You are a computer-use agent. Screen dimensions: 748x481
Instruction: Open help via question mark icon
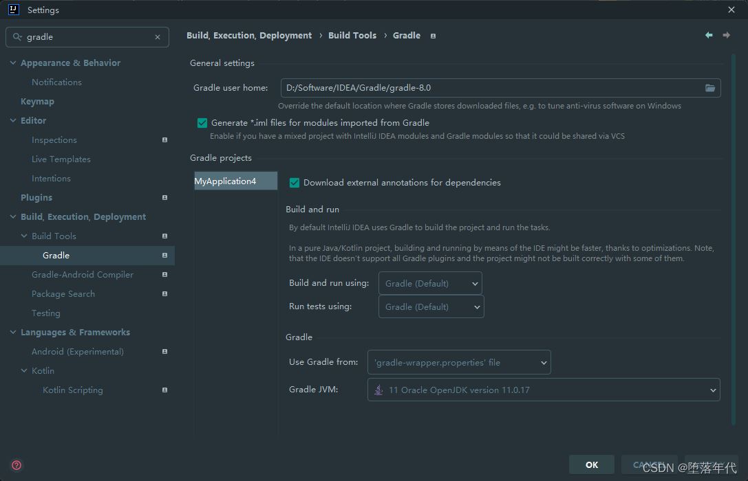(x=17, y=465)
